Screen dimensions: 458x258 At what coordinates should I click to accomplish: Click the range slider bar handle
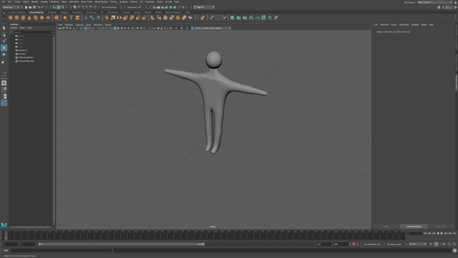122,244
